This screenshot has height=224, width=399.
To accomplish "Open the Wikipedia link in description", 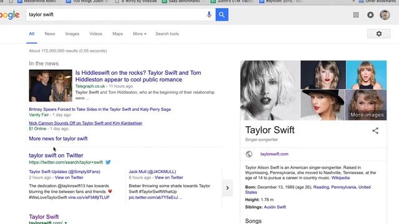I will tap(340, 178).
